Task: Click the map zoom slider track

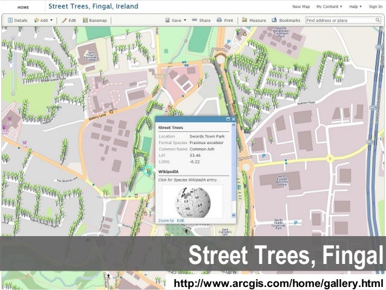Action: pyautogui.click(x=13, y=66)
